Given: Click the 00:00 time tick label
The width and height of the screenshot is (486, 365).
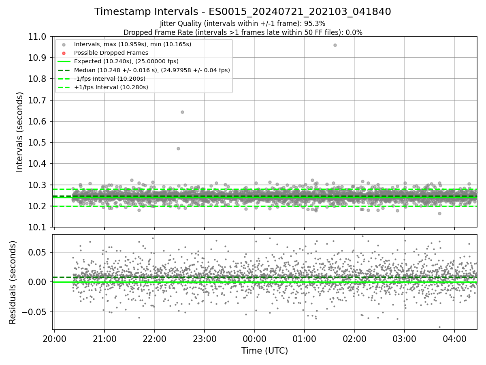Looking at the screenshot, I should pos(254,339).
